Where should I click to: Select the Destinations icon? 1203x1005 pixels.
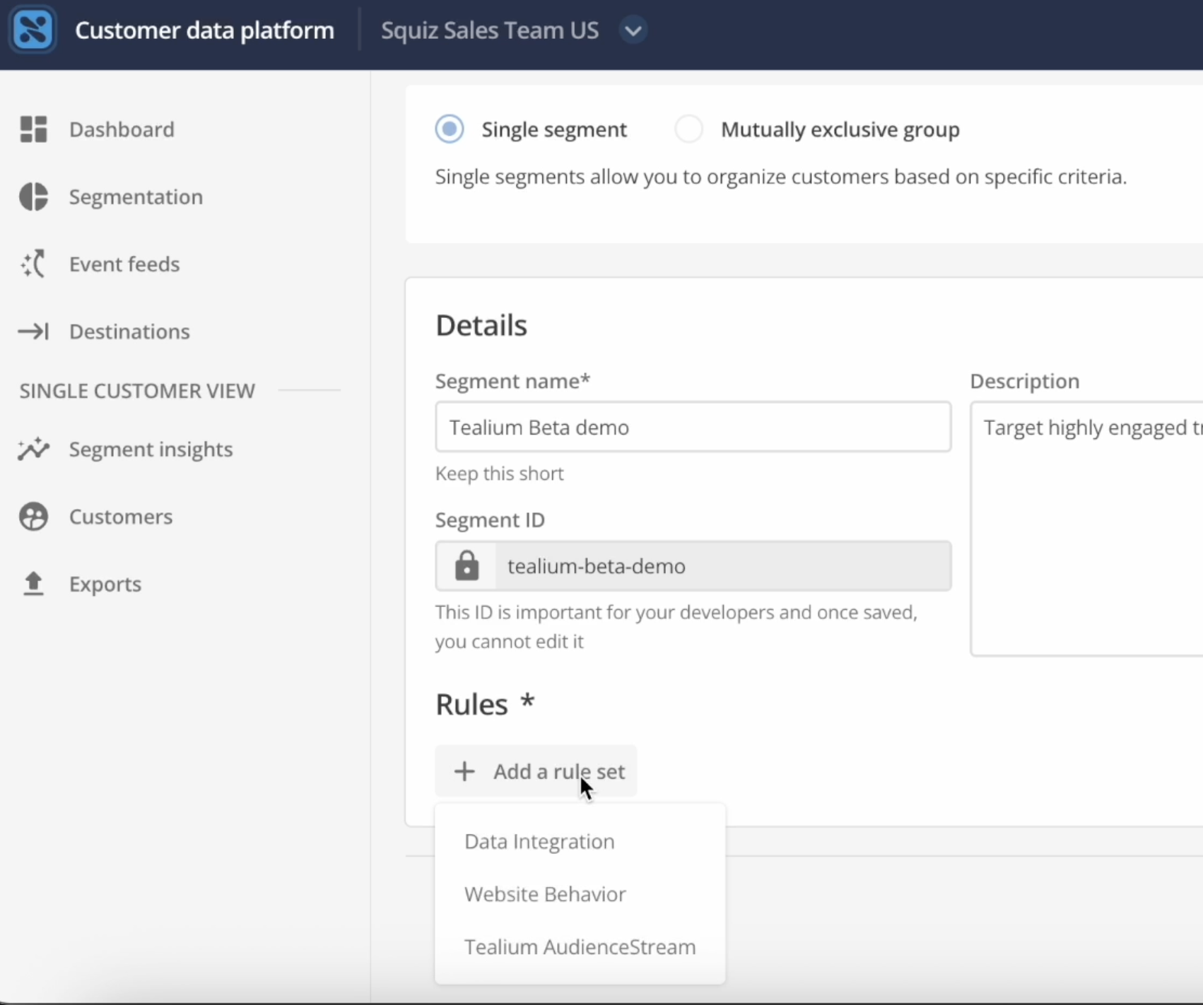pyautogui.click(x=33, y=331)
